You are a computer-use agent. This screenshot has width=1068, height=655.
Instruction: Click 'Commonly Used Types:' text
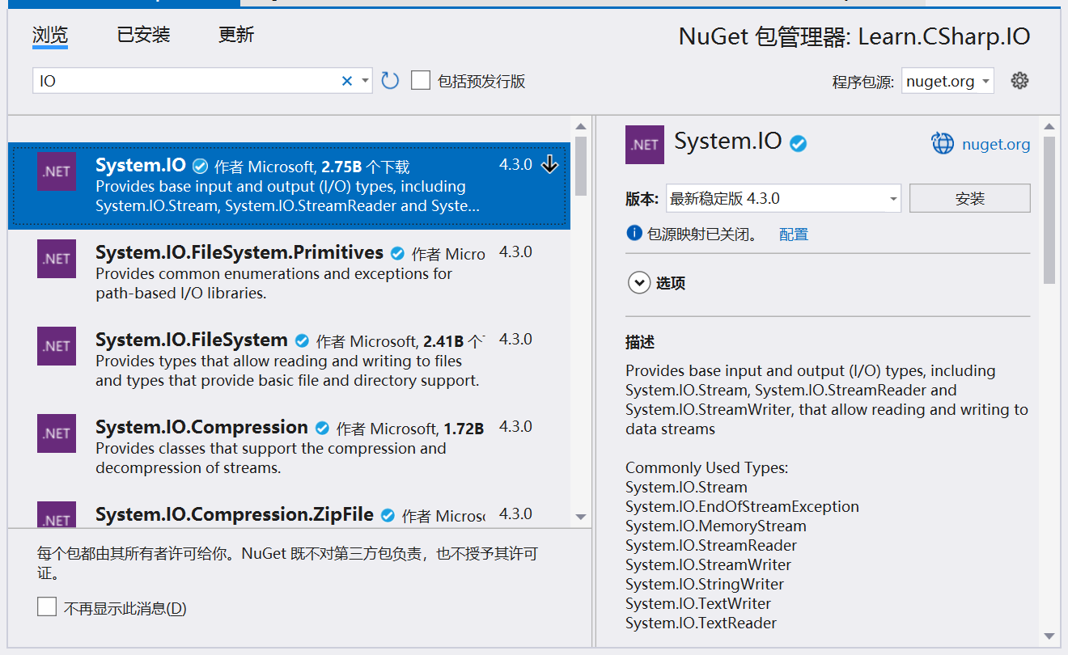point(706,467)
